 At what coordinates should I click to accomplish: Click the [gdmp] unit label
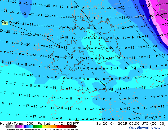point(51,124)
